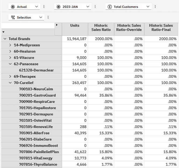The height and width of the screenshot is (168, 179).
Task: Click the 1.77% Historic Sales Ratio-Final cell
Action: [x=161, y=164]
